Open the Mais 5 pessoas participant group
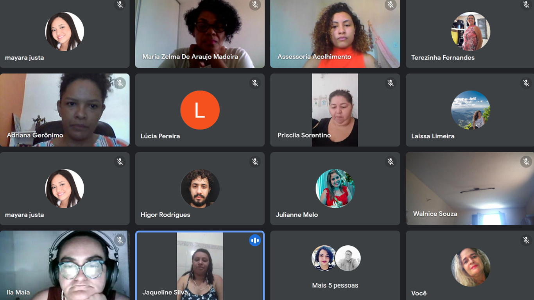534x300 pixels. (x=335, y=266)
